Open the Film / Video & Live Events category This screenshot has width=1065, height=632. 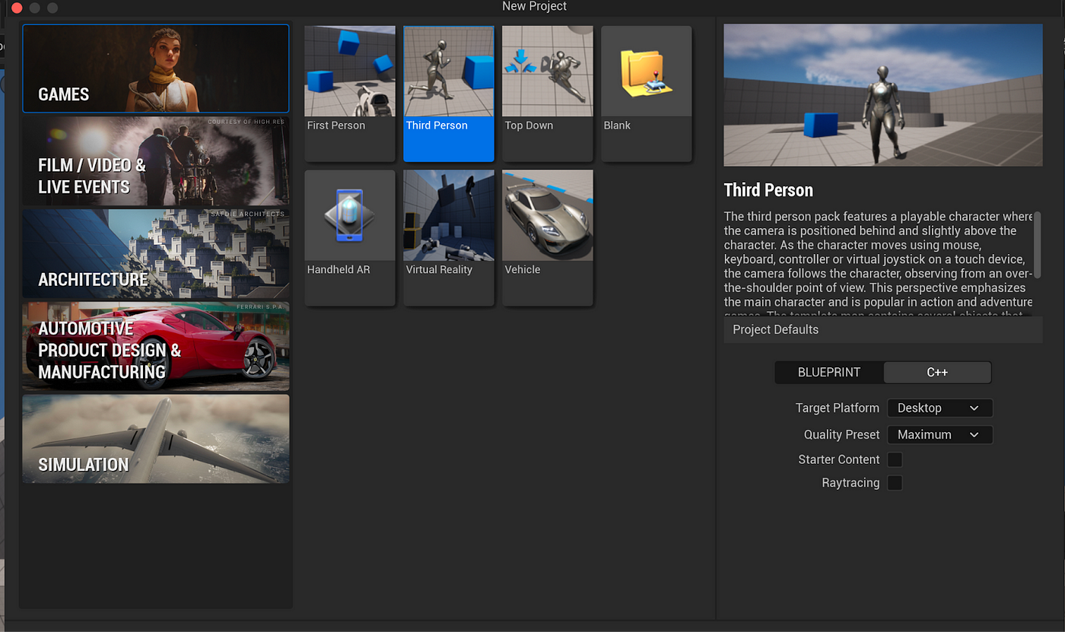click(x=156, y=161)
